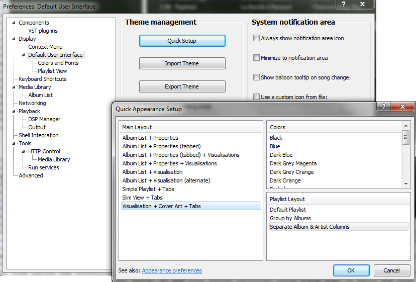Select Separate Album & Artist Columns layout
Viewport: 416px width, 282px height.
click(339, 227)
